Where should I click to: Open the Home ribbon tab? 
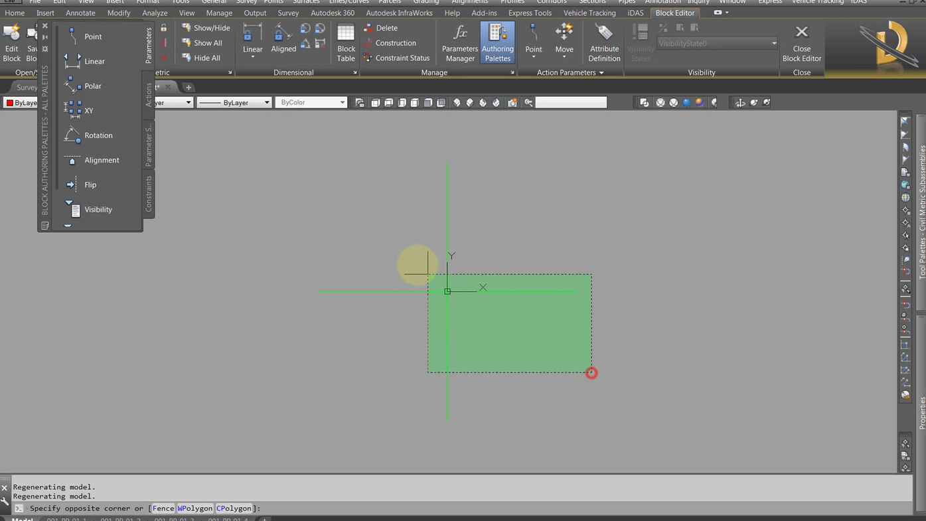pos(15,13)
